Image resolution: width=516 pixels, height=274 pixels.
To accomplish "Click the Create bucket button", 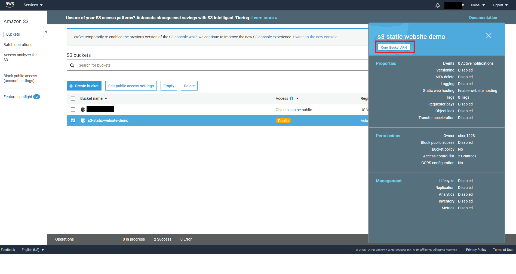I will click(x=84, y=86).
